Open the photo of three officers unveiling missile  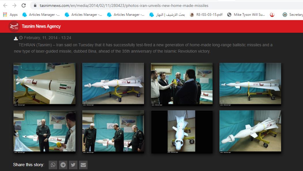click(x=113, y=132)
